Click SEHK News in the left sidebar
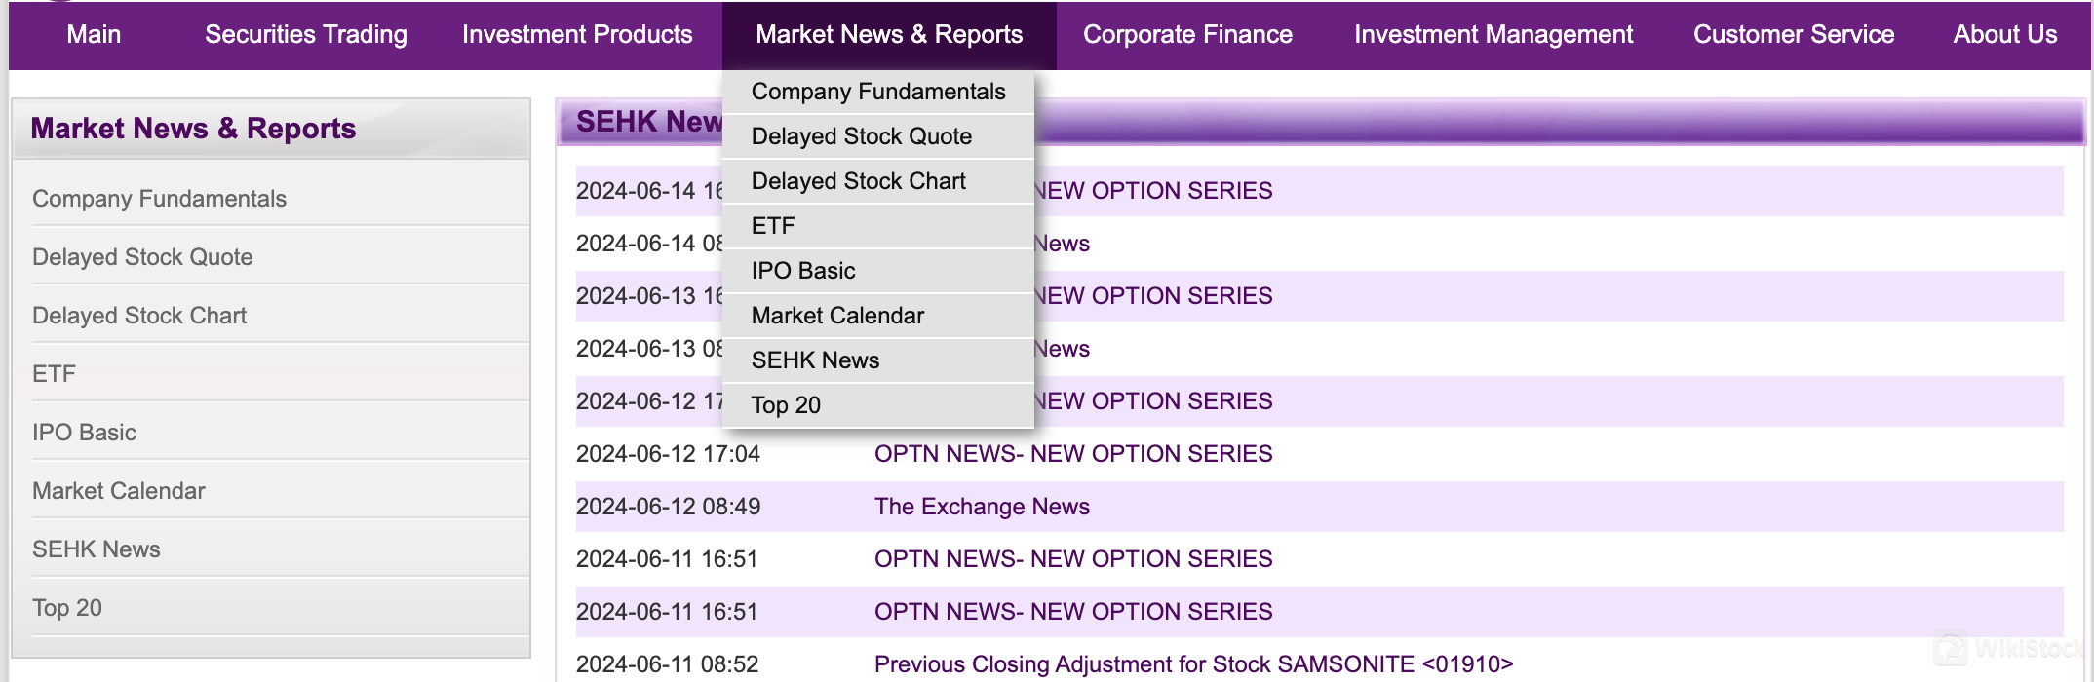2094x682 pixels. click(x=96, y=549)
